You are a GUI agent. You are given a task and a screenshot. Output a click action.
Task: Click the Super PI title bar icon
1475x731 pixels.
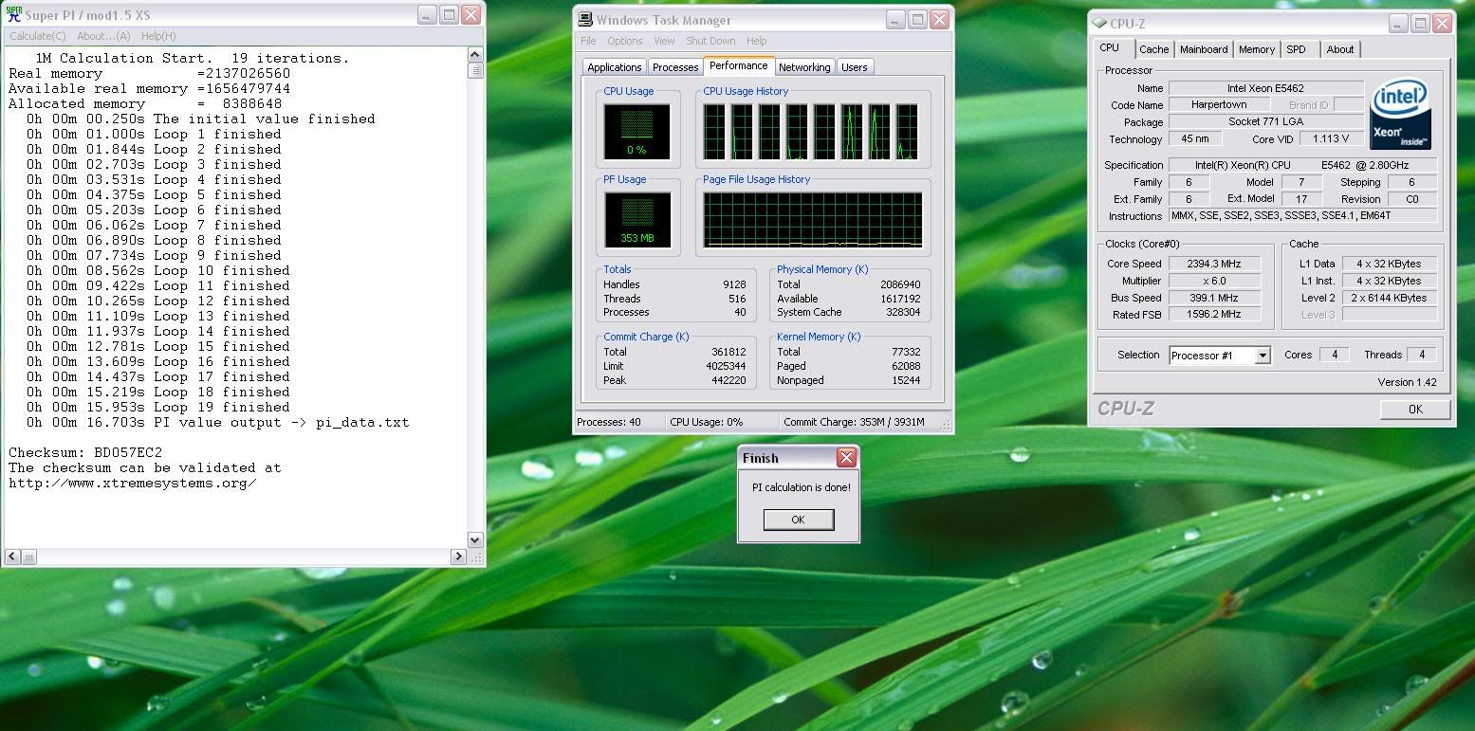[14, 15]
